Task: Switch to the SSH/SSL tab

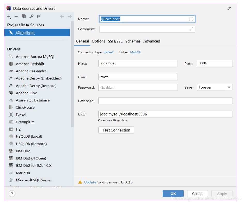Action: 115,41
